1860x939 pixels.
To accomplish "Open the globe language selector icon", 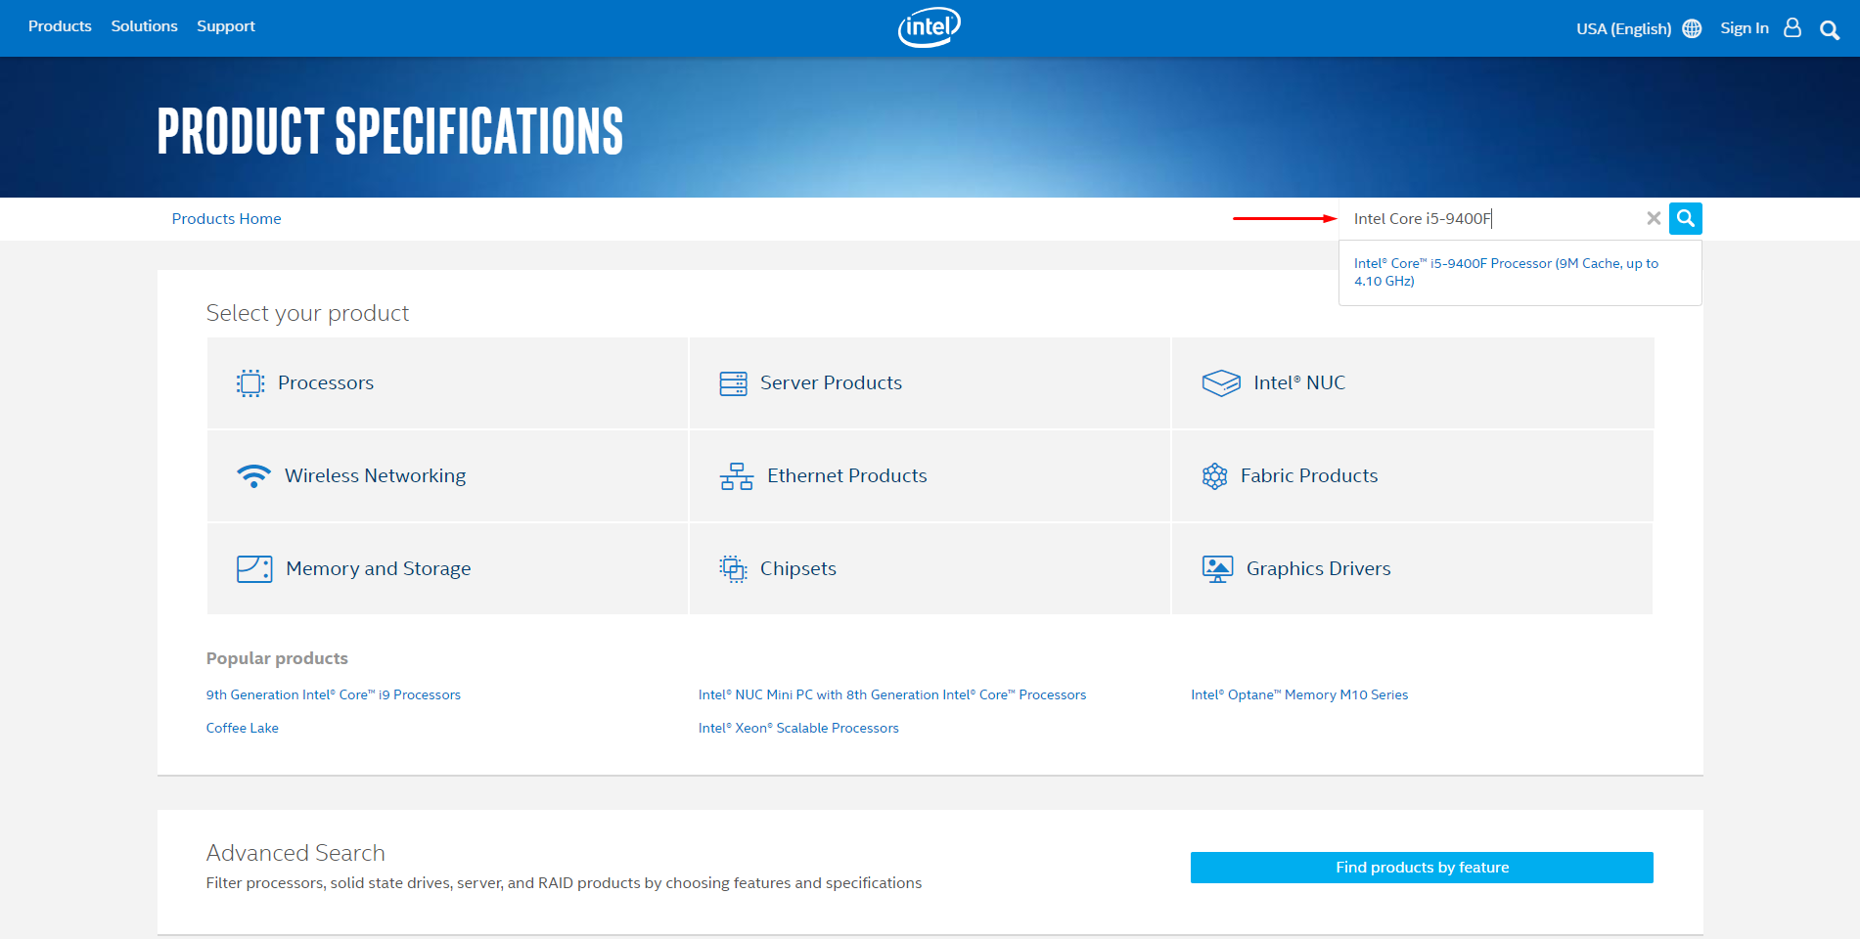I will click(x=1692, y=28).
